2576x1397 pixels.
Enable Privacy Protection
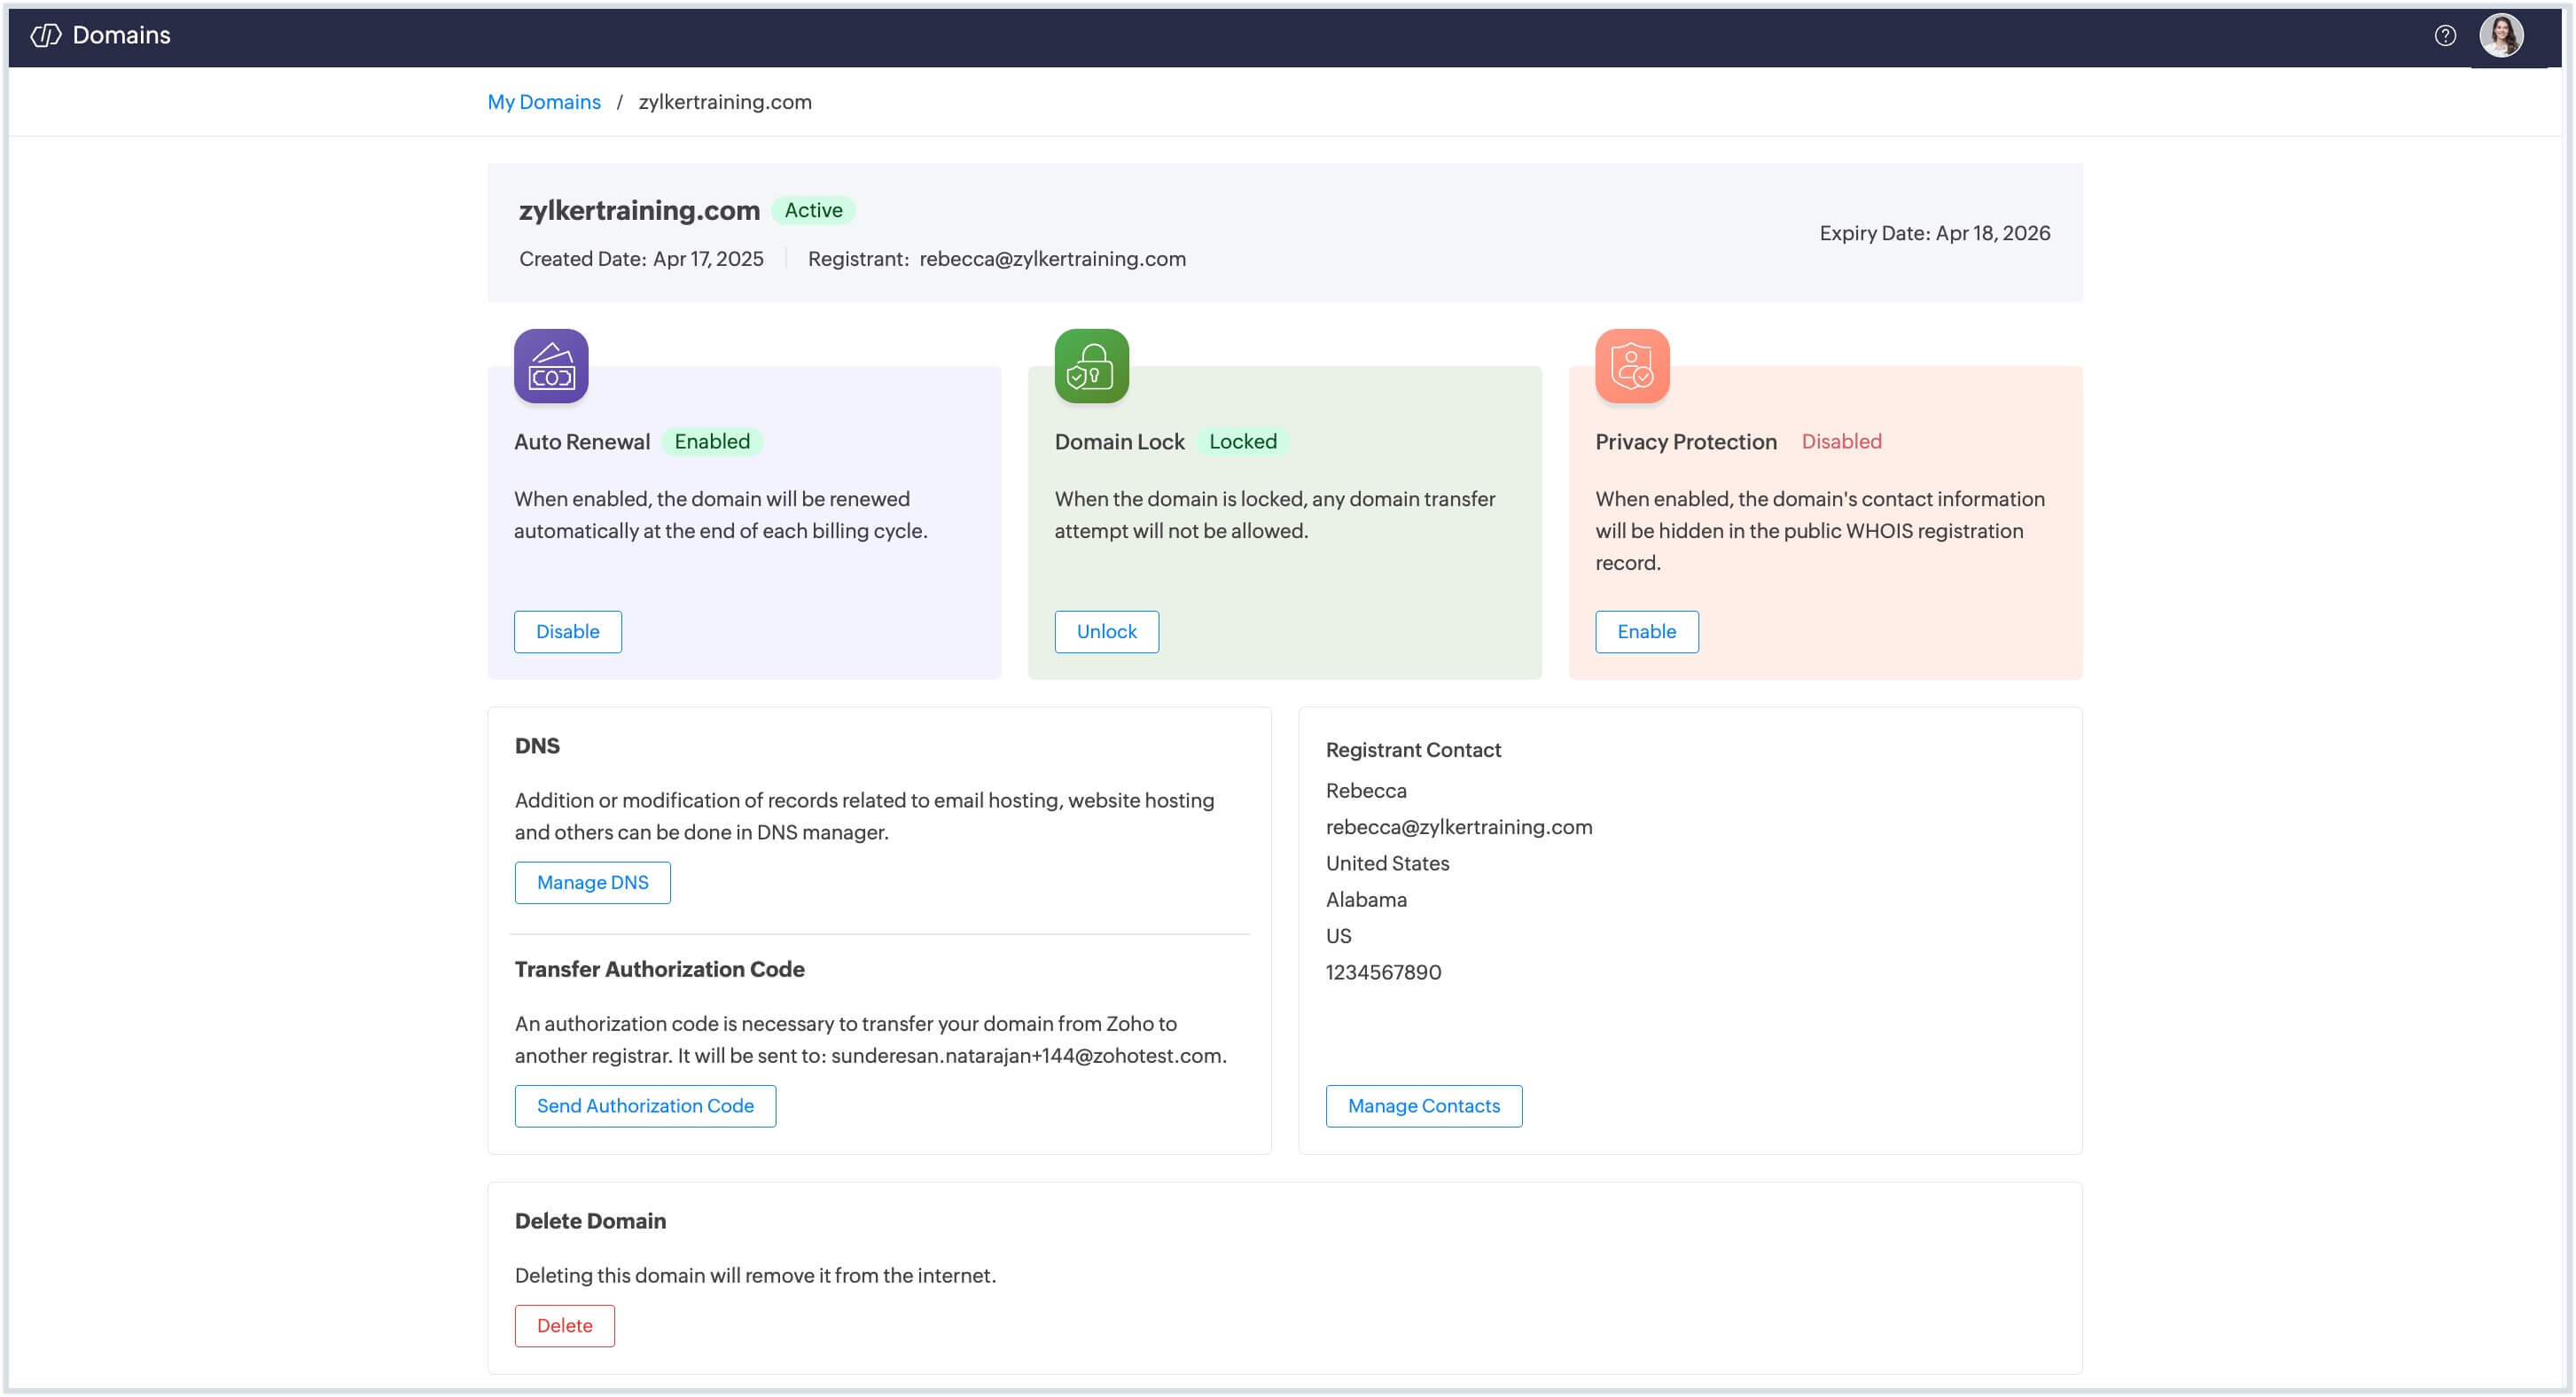pyautogui.click(x=1646, y=632)
